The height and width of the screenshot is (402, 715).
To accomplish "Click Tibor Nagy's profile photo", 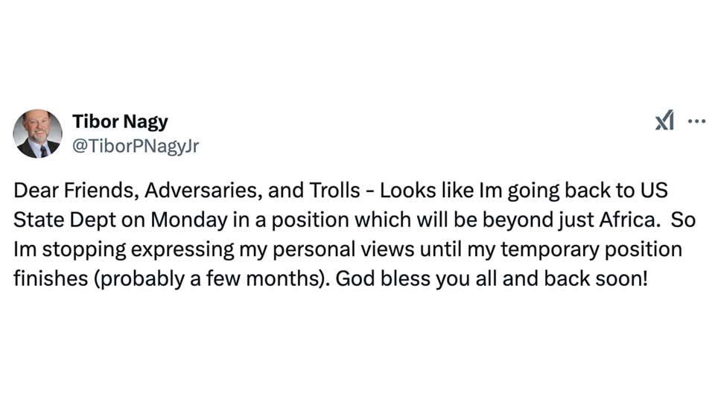I will tap(38, 134).
